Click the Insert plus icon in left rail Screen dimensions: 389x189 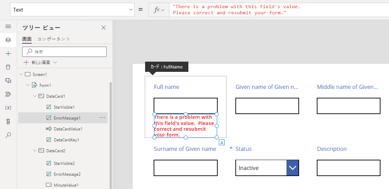click(8, 53)
